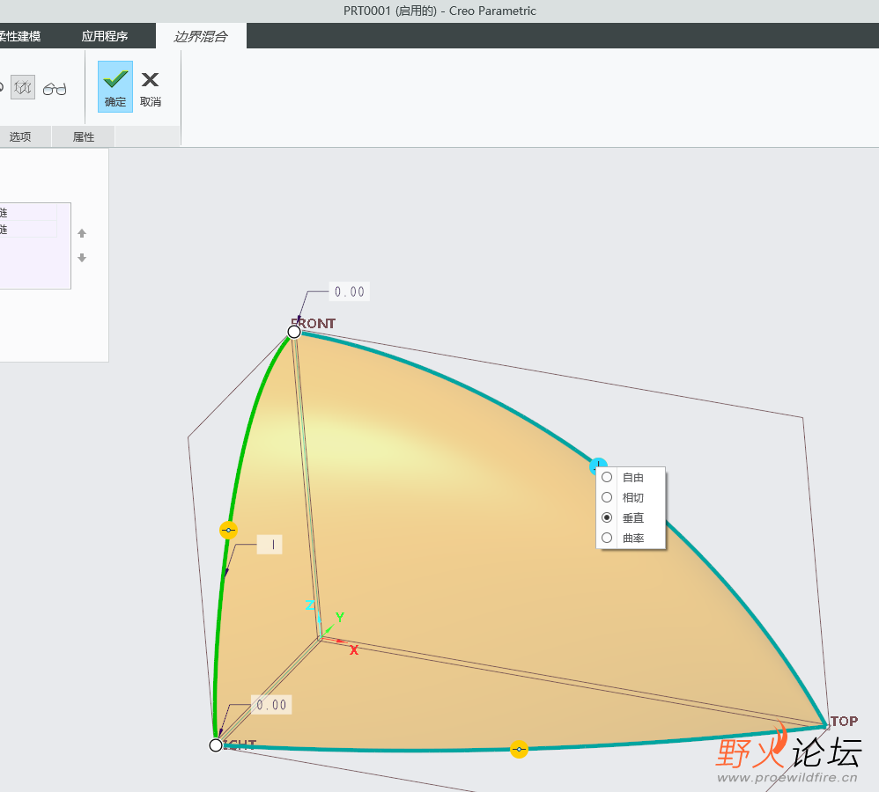The height and width of the screenshot is (792, 879).
Task: Select the first chain row in list
Action: pyautogui.click(x=28, y=212)
